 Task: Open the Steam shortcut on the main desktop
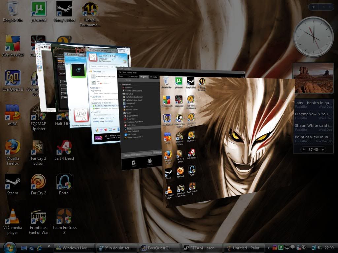point(13,184)
